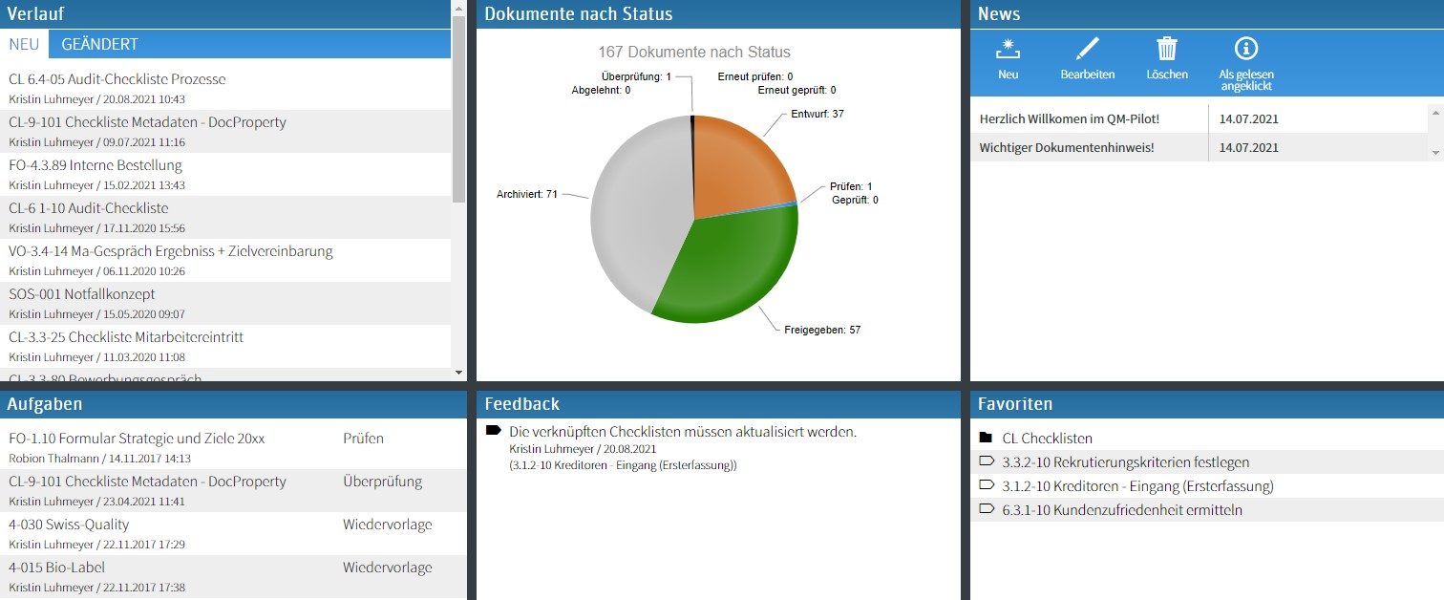Open favorite 3.1.2-10 Kreditoren - Eingang (Ersterfassung)

[x=1137, y=486]
